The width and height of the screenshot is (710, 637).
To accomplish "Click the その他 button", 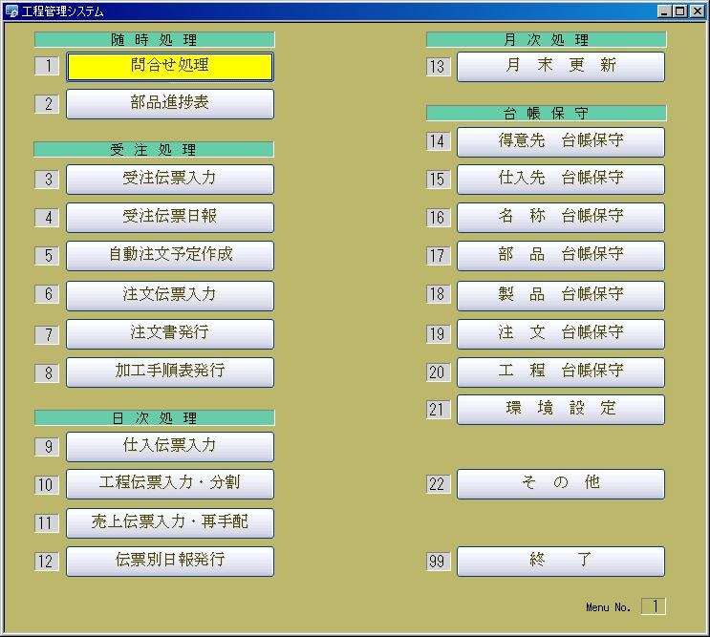I will [560, 484].
